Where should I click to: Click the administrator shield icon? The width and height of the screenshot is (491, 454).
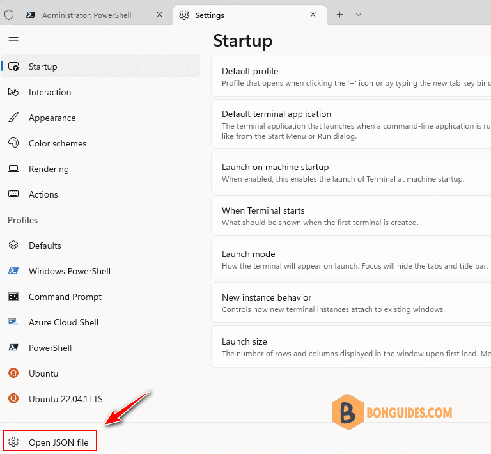point(9,15)
